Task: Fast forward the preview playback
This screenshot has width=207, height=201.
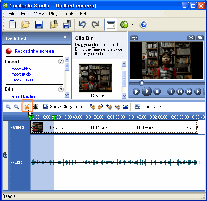Action: [x=189, y=91]
